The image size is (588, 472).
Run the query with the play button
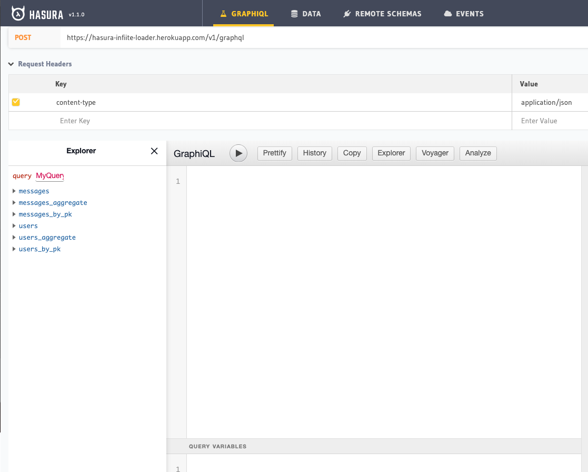[x=238, y=153]
